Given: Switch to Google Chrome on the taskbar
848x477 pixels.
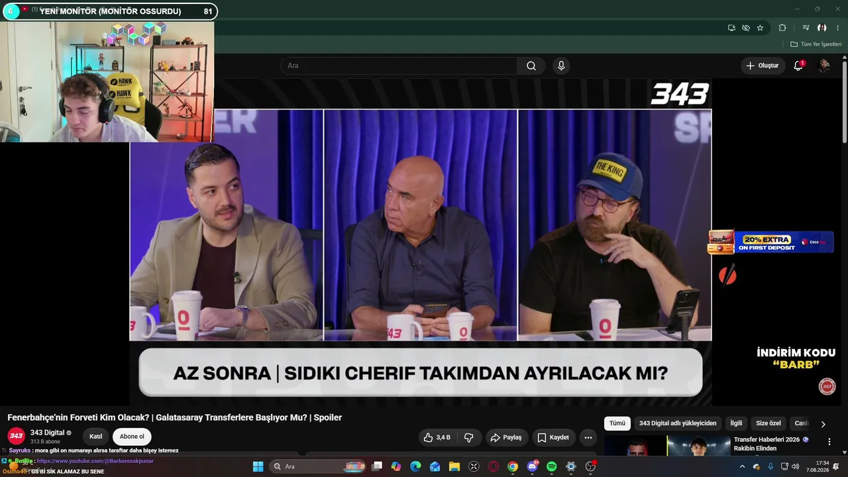Looking at the screenshot, I should (513, 466).
